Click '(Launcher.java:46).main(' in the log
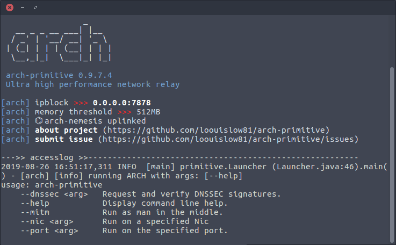The image size is (396, 245). coord(329,167)
